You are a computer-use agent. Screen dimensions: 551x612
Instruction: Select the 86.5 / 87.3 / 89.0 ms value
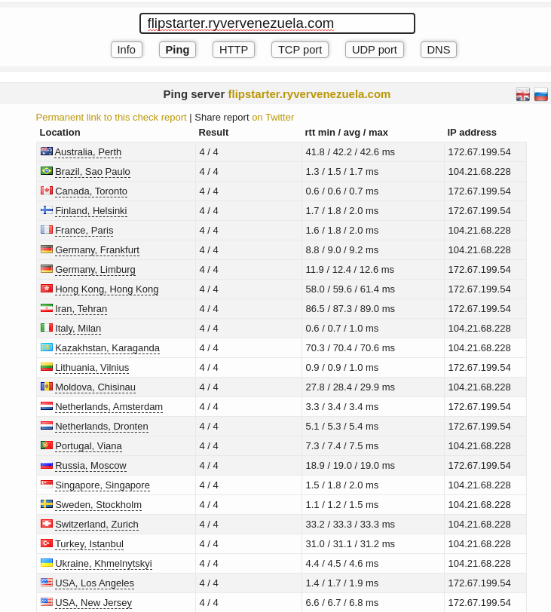tap(350, 309)
